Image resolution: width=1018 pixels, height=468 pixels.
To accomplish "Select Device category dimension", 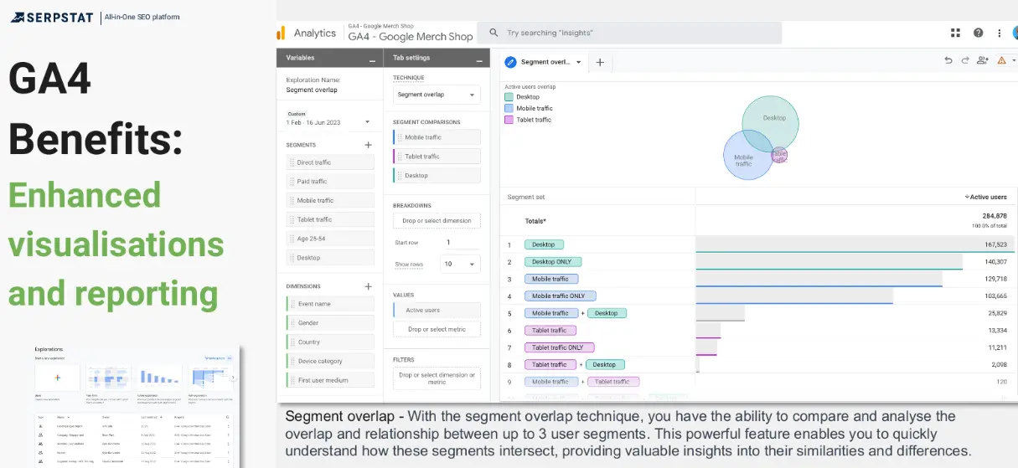I will tap(329, 362).
